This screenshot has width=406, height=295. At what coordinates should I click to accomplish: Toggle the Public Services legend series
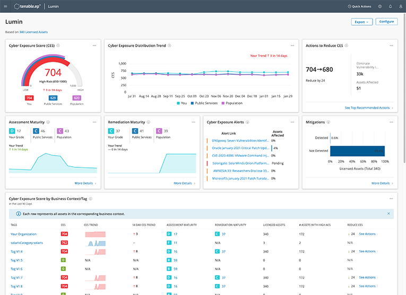[204, 103]
